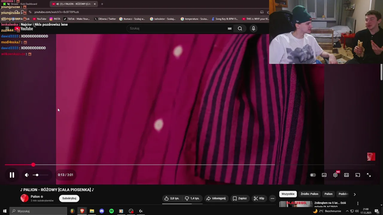Open File Explorer from the taskbar
The image size is (383, 215).
coord(92,211)
